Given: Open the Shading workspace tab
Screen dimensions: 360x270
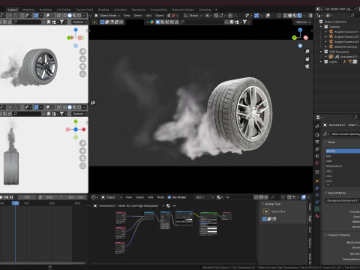Looking at the screenshot, I should [x=103, y=10].
